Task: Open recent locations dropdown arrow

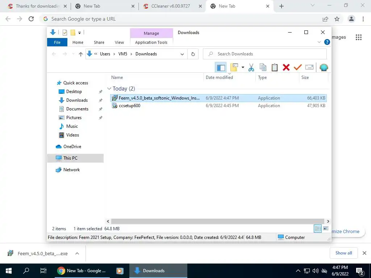Action: pyautogui.click(x=73, y=54)
